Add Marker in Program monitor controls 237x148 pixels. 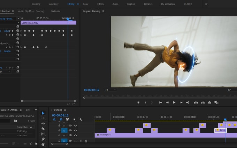pos(138,102)
